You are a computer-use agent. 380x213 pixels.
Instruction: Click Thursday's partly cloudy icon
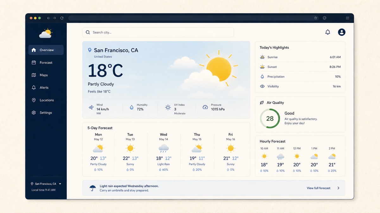point(197,148)
